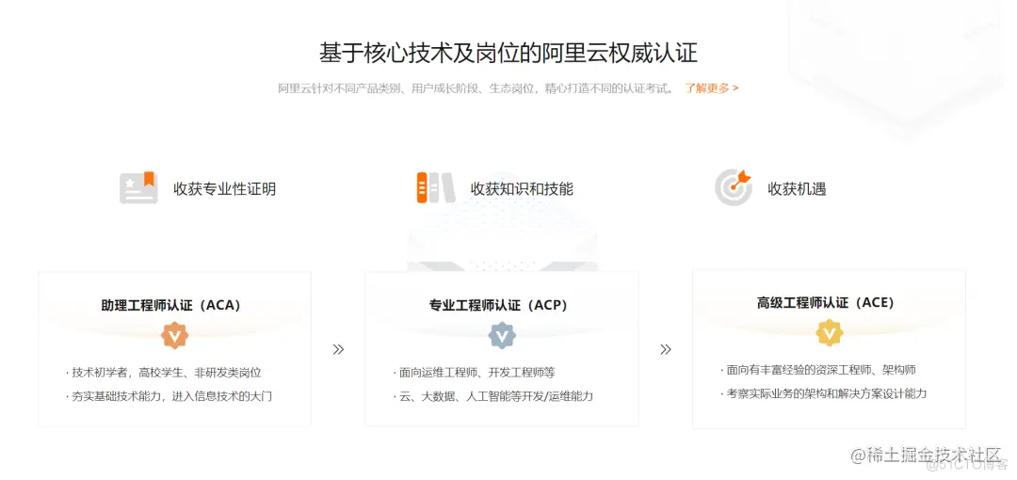
Task: Click the blue-gray ACP badge icon
Action: tap(501, 336)
